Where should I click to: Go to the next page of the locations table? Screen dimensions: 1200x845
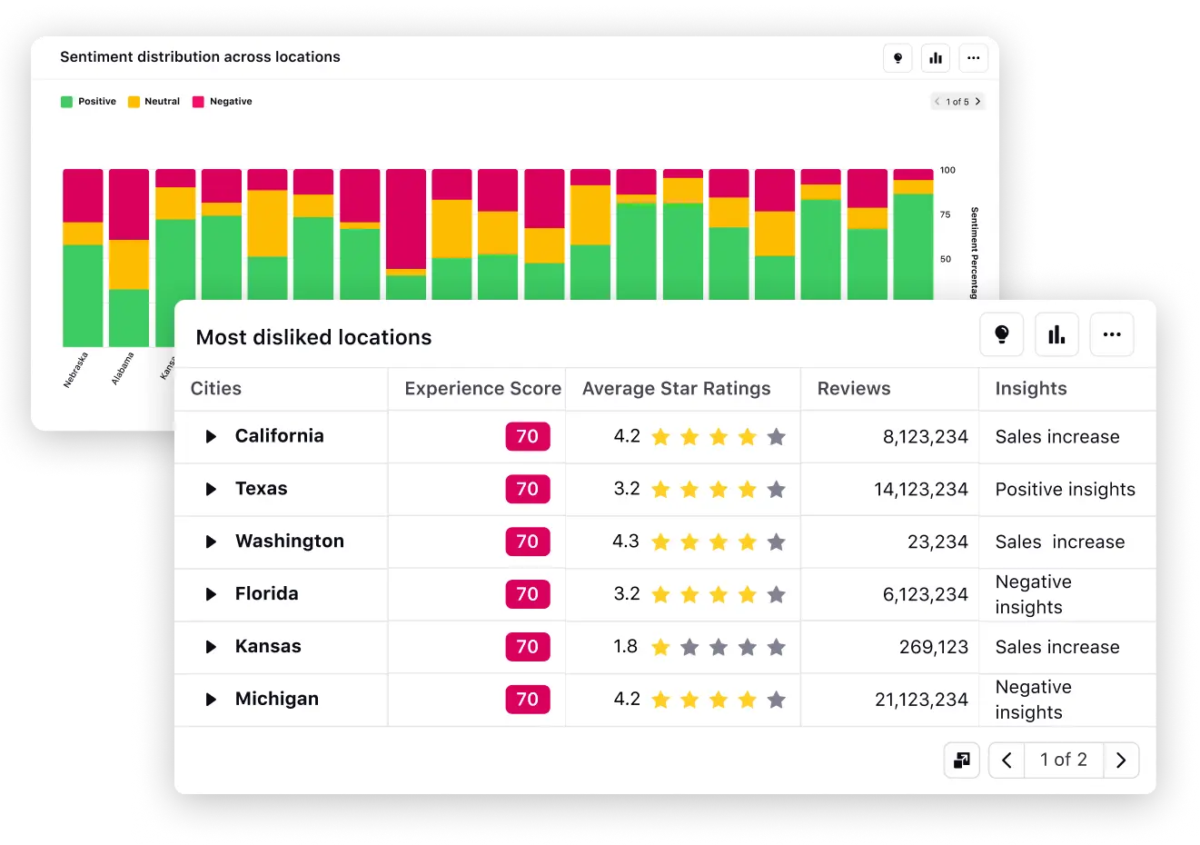(x=1121, y=760)
